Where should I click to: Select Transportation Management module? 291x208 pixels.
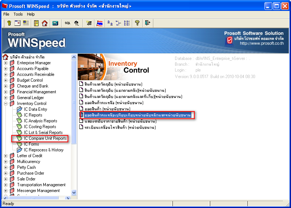pos(41,185)
